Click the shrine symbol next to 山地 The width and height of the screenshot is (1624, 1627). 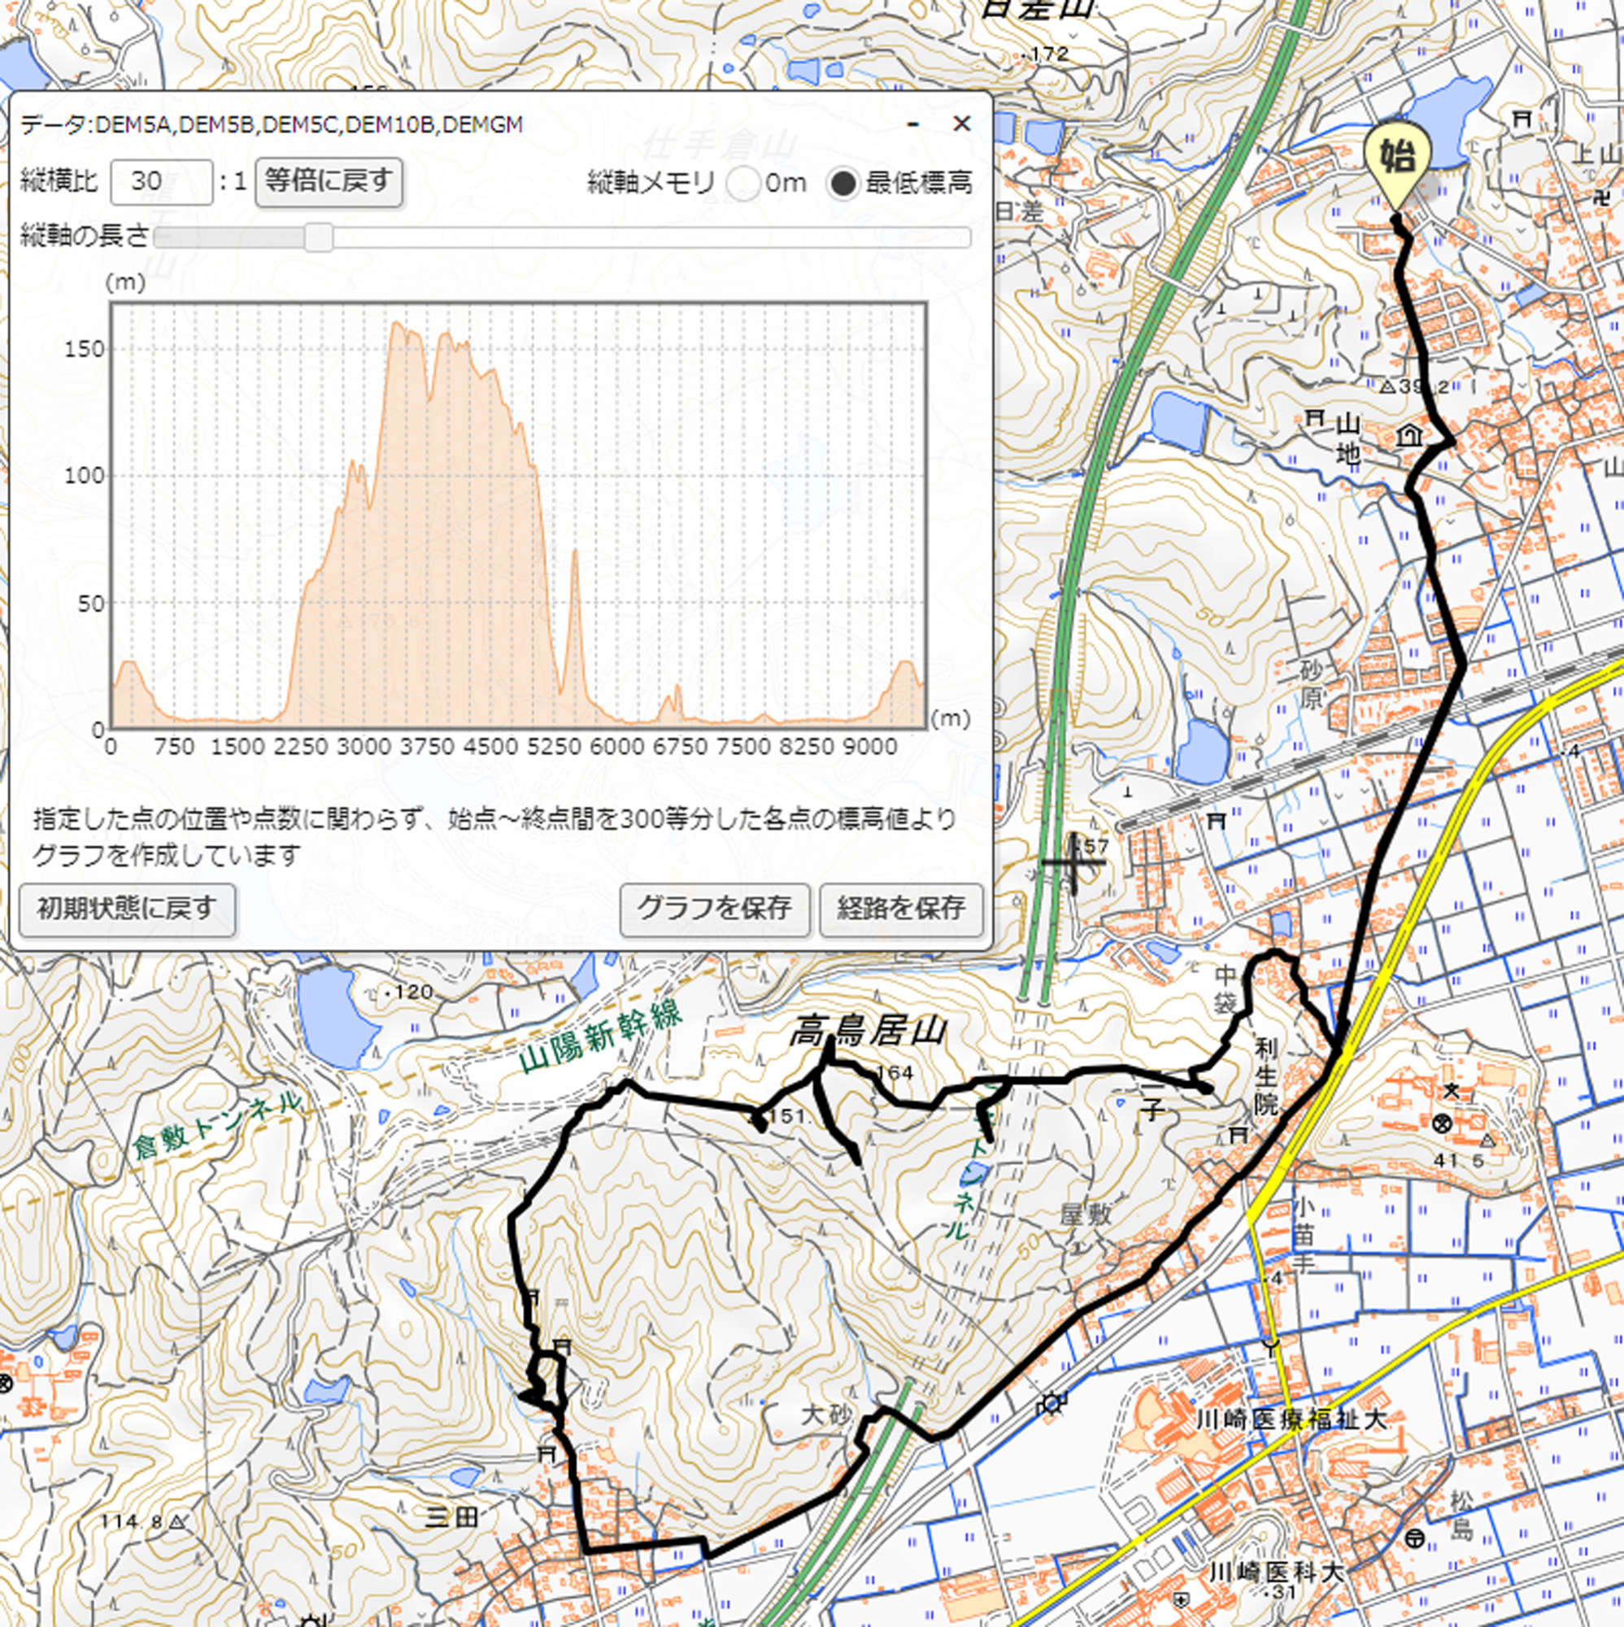(x=1314, y=417)
